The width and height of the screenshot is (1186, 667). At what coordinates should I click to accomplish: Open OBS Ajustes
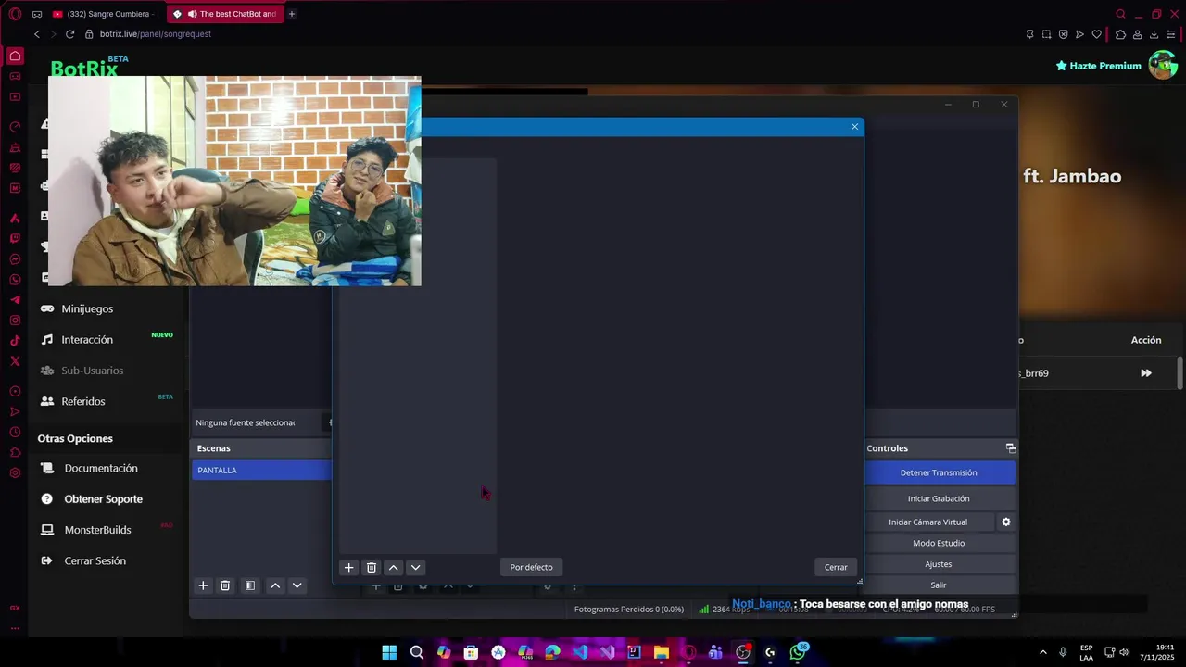click(939, 563)
